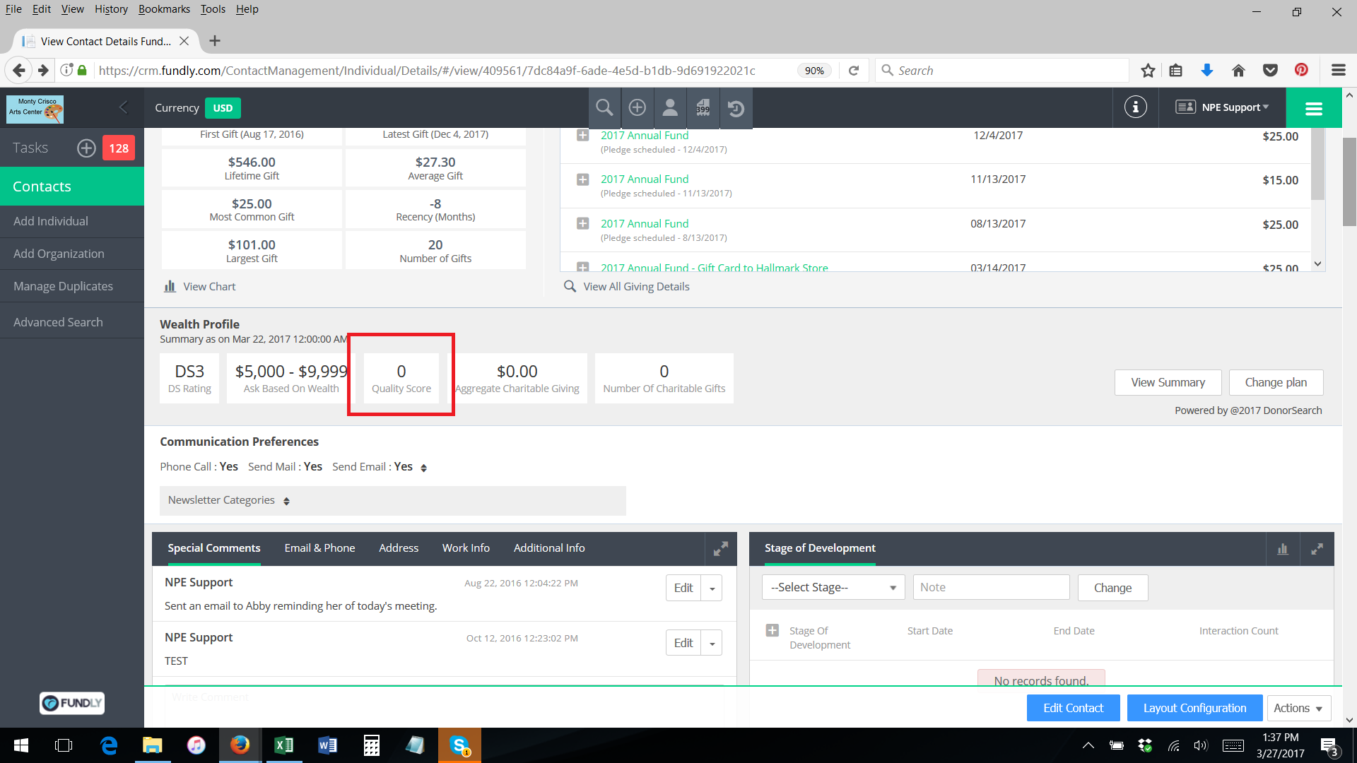Click the currency display icon
Image resolution: width=1357 pixels, height=763 pixels.
click(221, 107)
